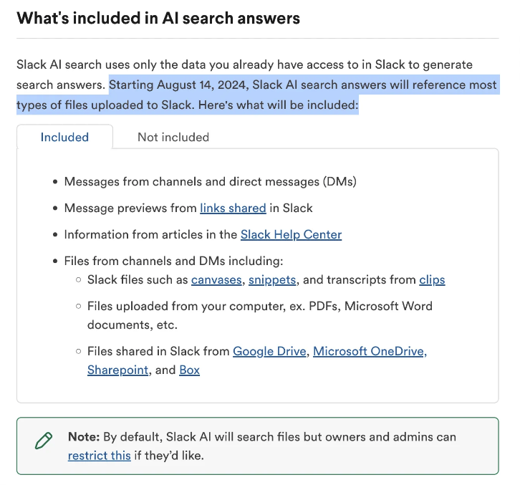Switch to the Included tab
The height and width of the screenshot is (485, 520).
64,137
